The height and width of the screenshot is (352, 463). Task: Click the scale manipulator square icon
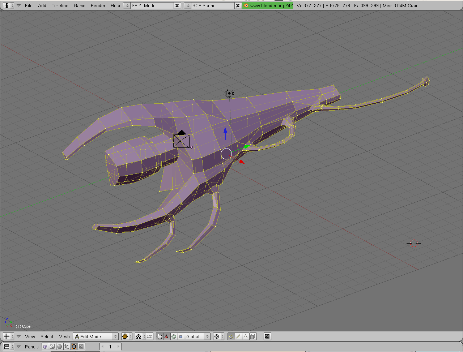181,336
